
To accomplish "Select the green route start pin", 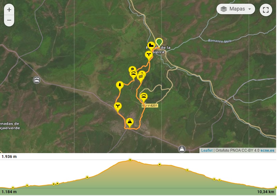I will (x=159, y=43).
